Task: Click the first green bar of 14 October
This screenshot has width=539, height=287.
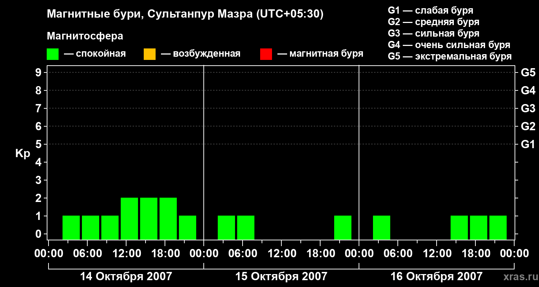Action: (x=71, y=227)
